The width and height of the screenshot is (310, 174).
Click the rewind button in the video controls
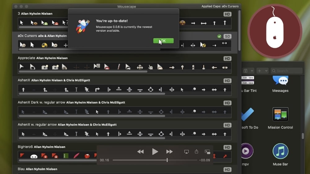[x=140, y=151]
